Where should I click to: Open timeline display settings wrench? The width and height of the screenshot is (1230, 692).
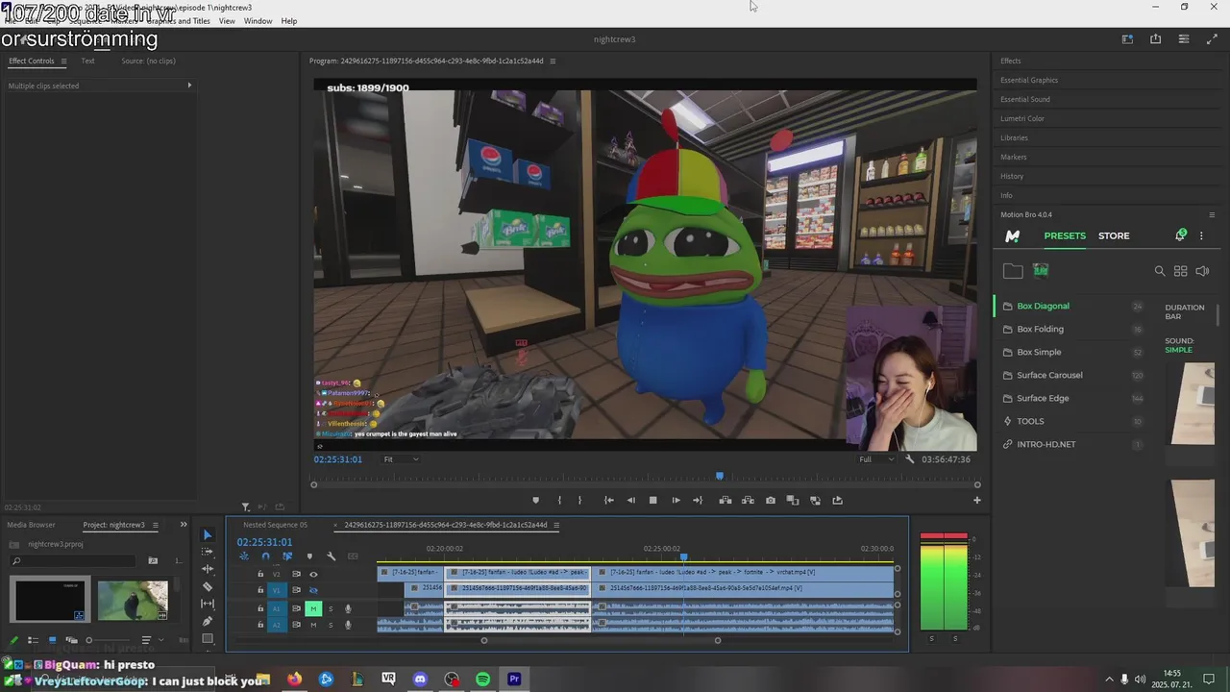(x=332, y=556)
